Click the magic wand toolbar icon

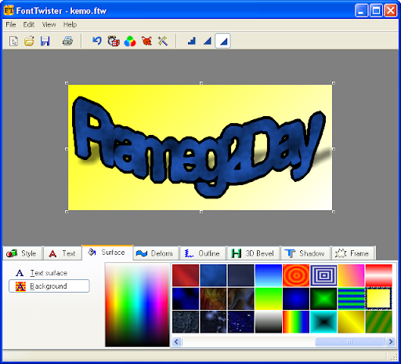click(x=162, y=41)
